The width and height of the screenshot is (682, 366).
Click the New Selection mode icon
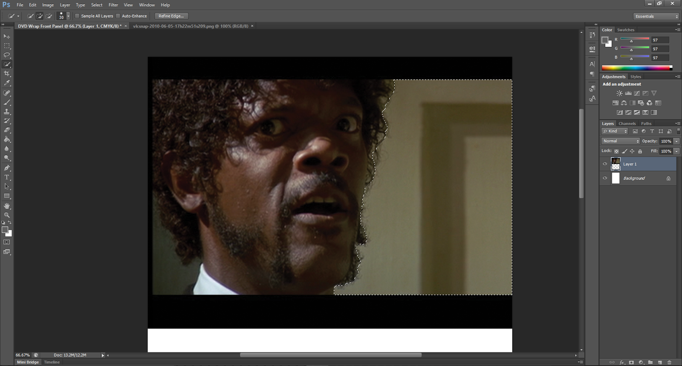pos(30,16)
